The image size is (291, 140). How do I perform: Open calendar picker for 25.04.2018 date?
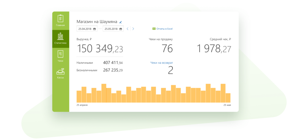(94, 29)
